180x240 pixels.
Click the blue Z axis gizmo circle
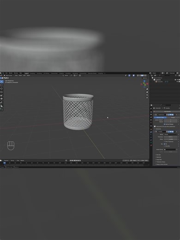point(144,81)
